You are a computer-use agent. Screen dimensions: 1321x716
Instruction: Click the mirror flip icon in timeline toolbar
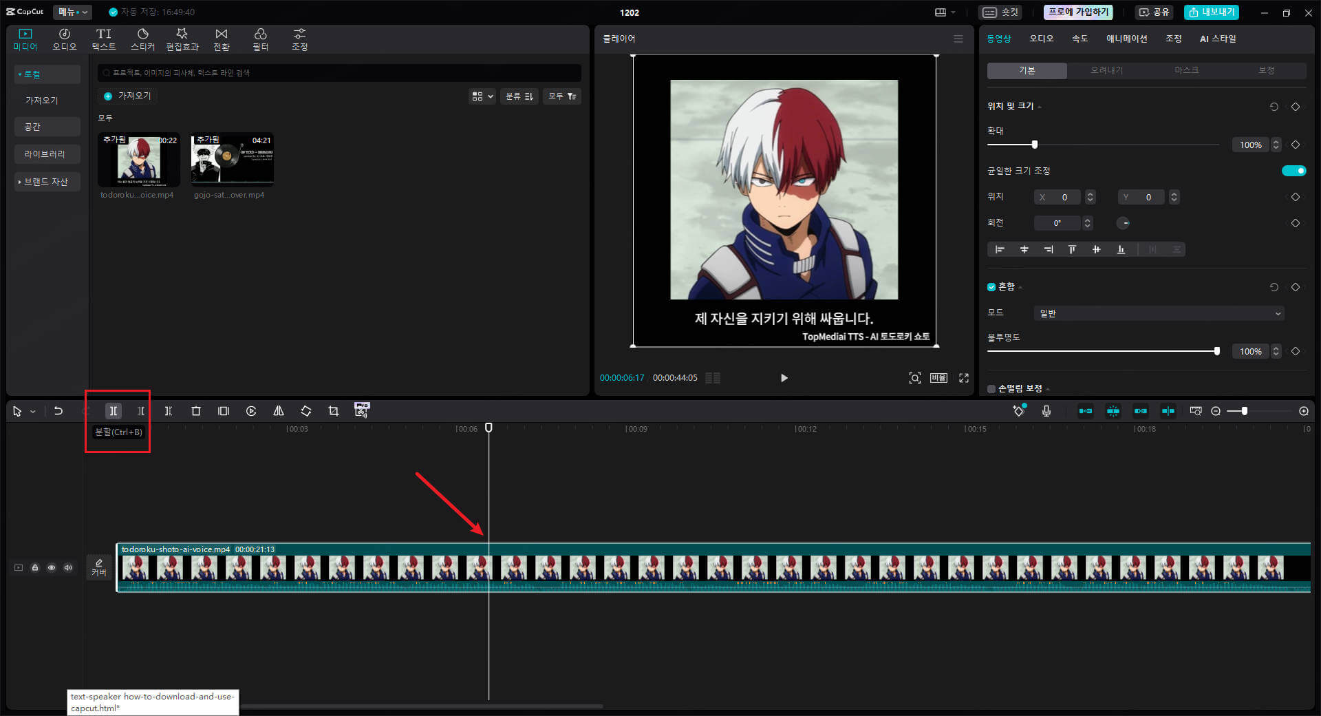(x=279, y=411)
